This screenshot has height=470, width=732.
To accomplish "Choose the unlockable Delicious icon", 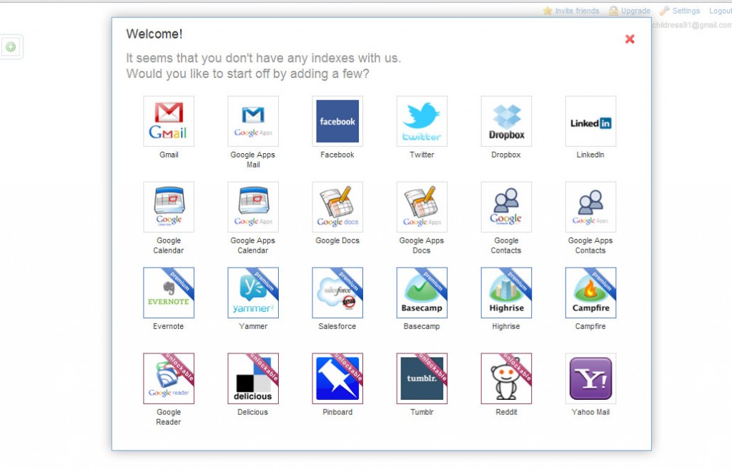I will coord(253,378).
